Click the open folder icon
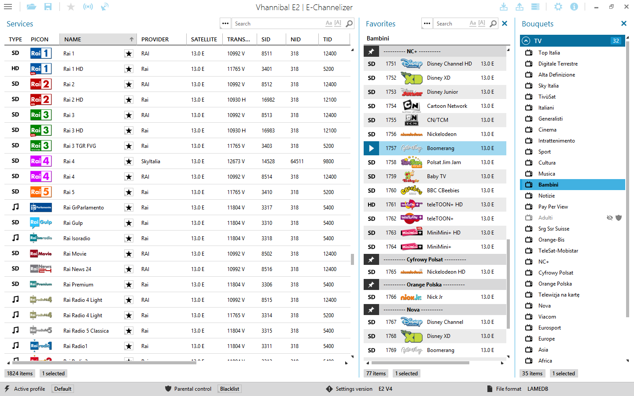Viewport: 634px width, 396px height. click(x=31, y=7)
